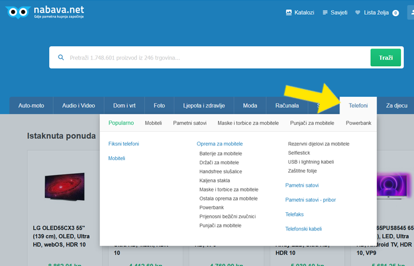414x266 pixels.
Task: Select Mobiteli in popular row
Action: pyautogui.click(x=153, y=123)
